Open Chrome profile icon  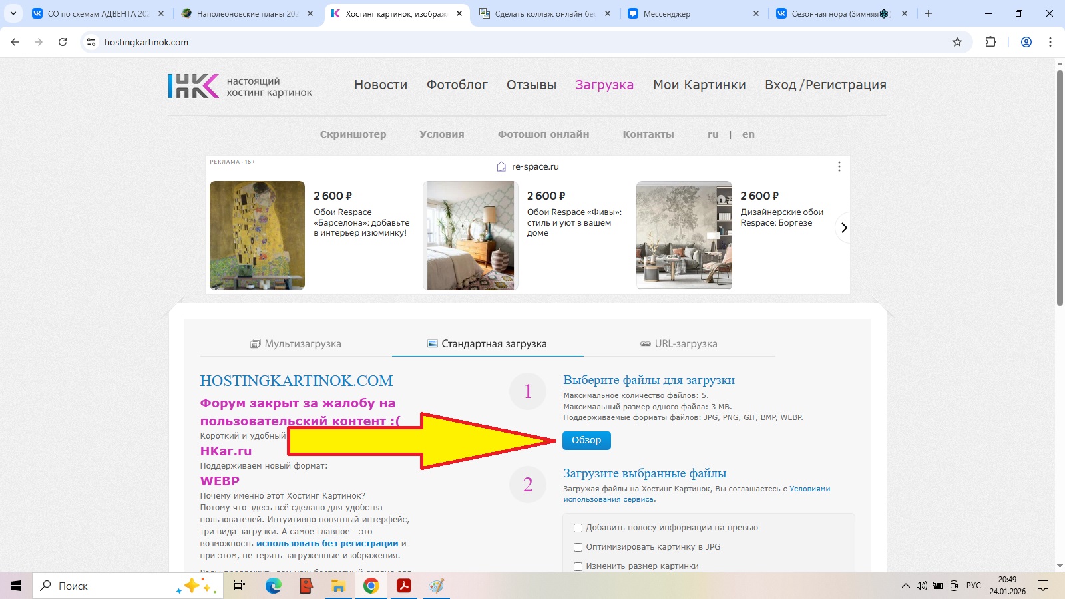1026,42
